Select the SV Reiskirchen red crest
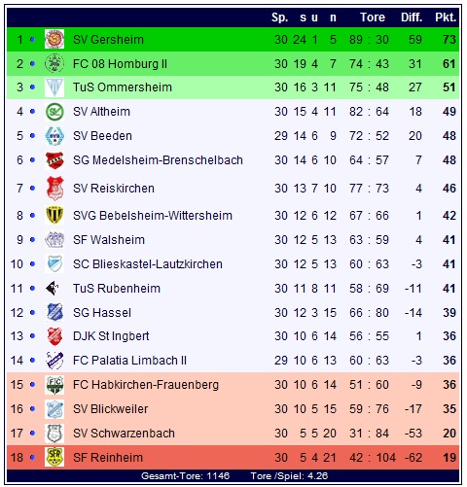The width and height of the screenshot is (467, 487). click(x=54, y=188)
